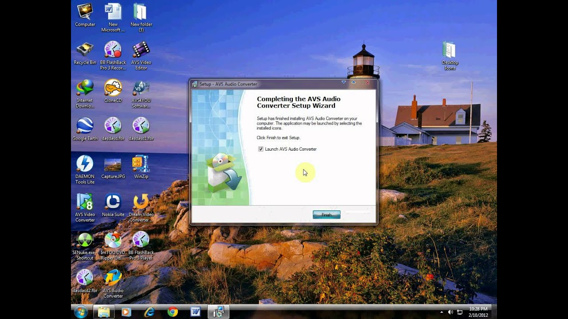Viewport: 568px width, 319px height.
Task: Click the Finish button in setup wizard
Action: coord(327,215)
